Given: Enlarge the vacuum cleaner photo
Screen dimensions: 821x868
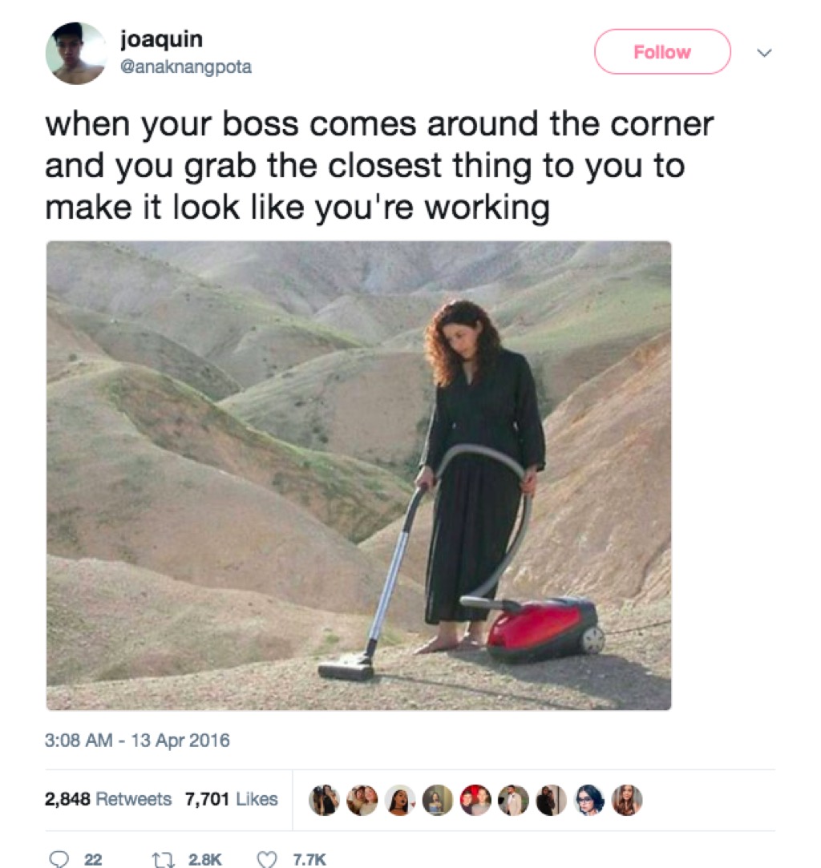Looking at the screenshot, I should tap(358, 475).
